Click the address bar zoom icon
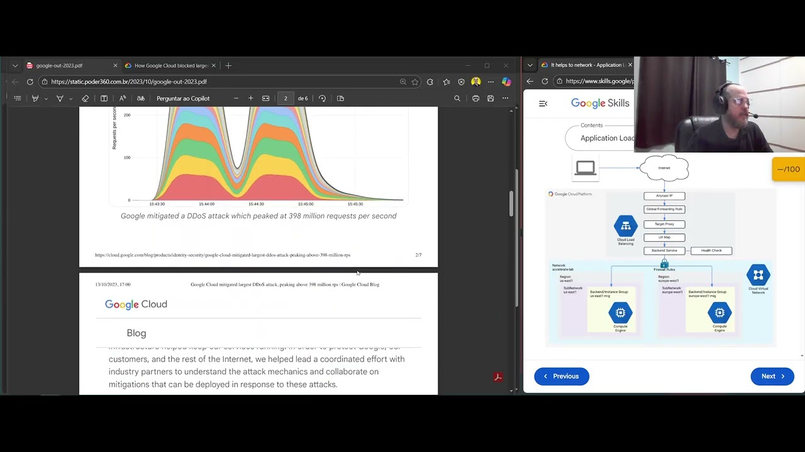This screenshot has height=452, width=805. tap(403, 82)
